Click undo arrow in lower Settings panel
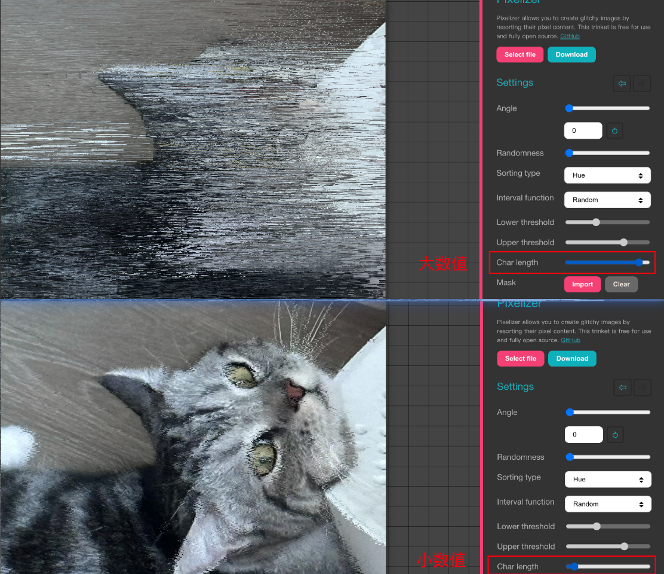The width and height of the screenshot is (664, 574). pyautogui.click(x=622, y=387)
